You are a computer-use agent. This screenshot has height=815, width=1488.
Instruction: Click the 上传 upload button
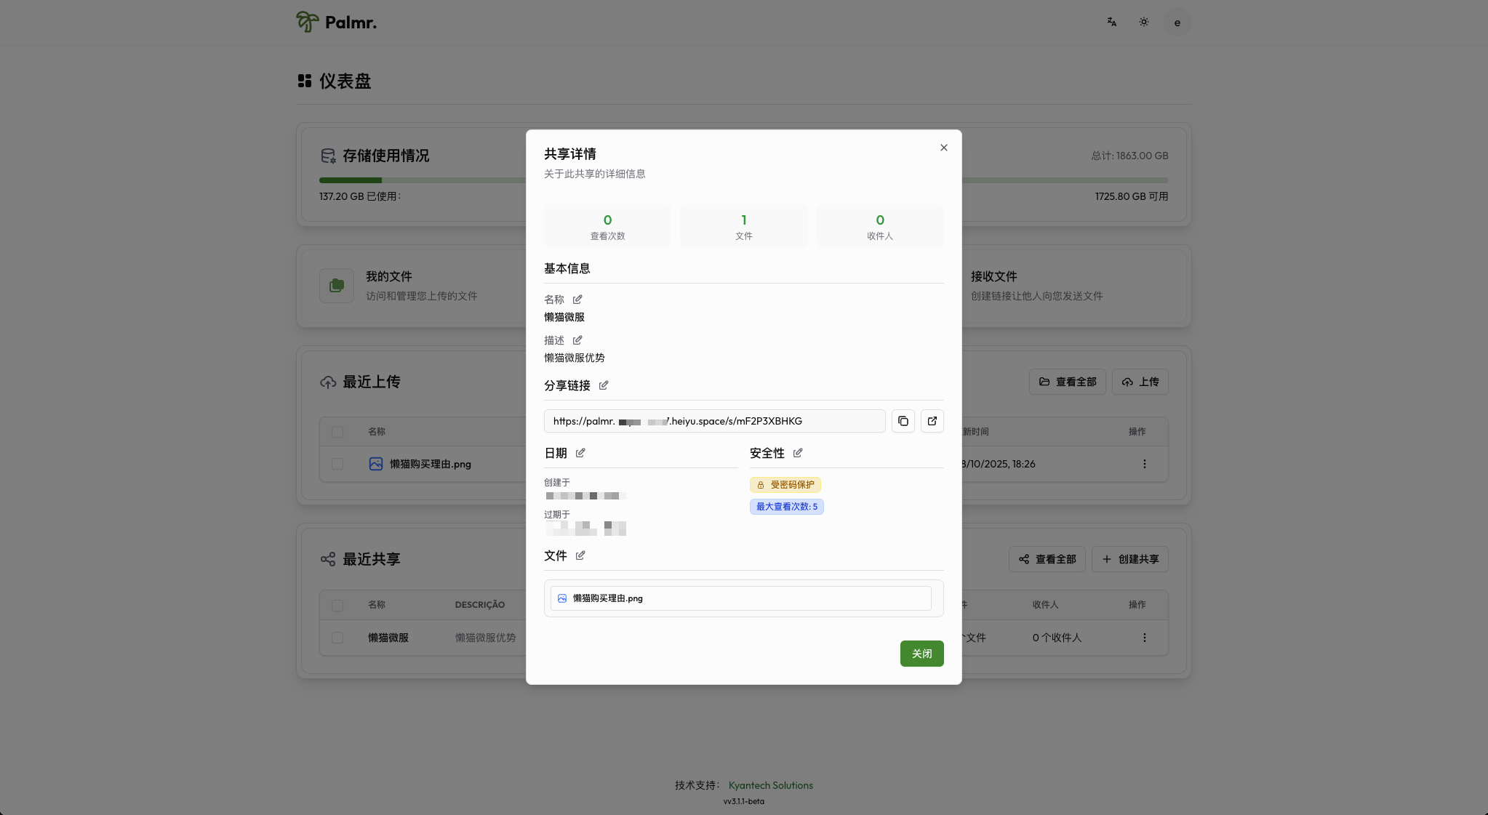coord(1140,382)
